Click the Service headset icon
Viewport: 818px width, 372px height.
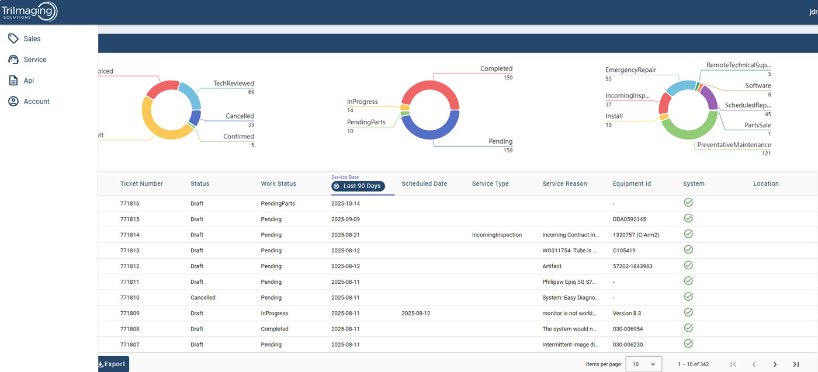point(13,60)
